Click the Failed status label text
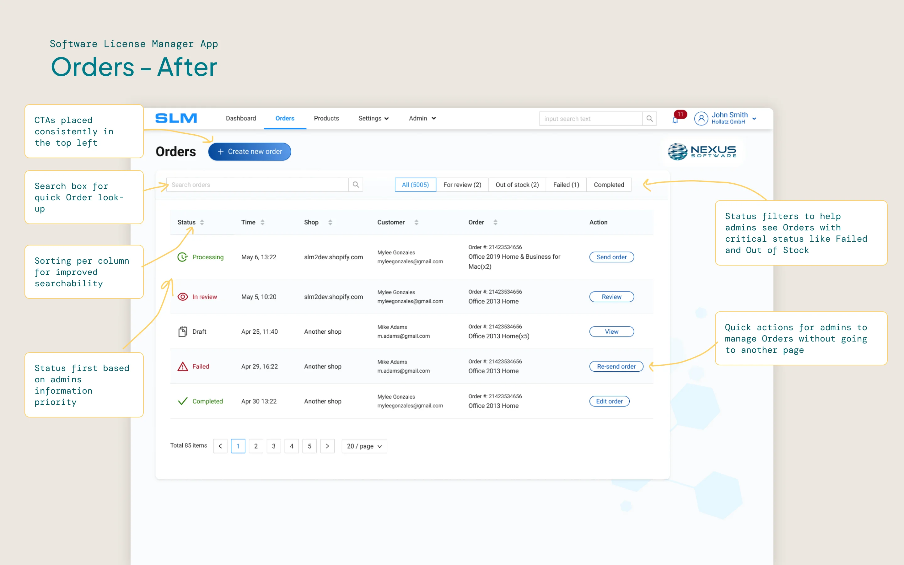The width and height of the screenshot is (904, 565). pos(201,366)
